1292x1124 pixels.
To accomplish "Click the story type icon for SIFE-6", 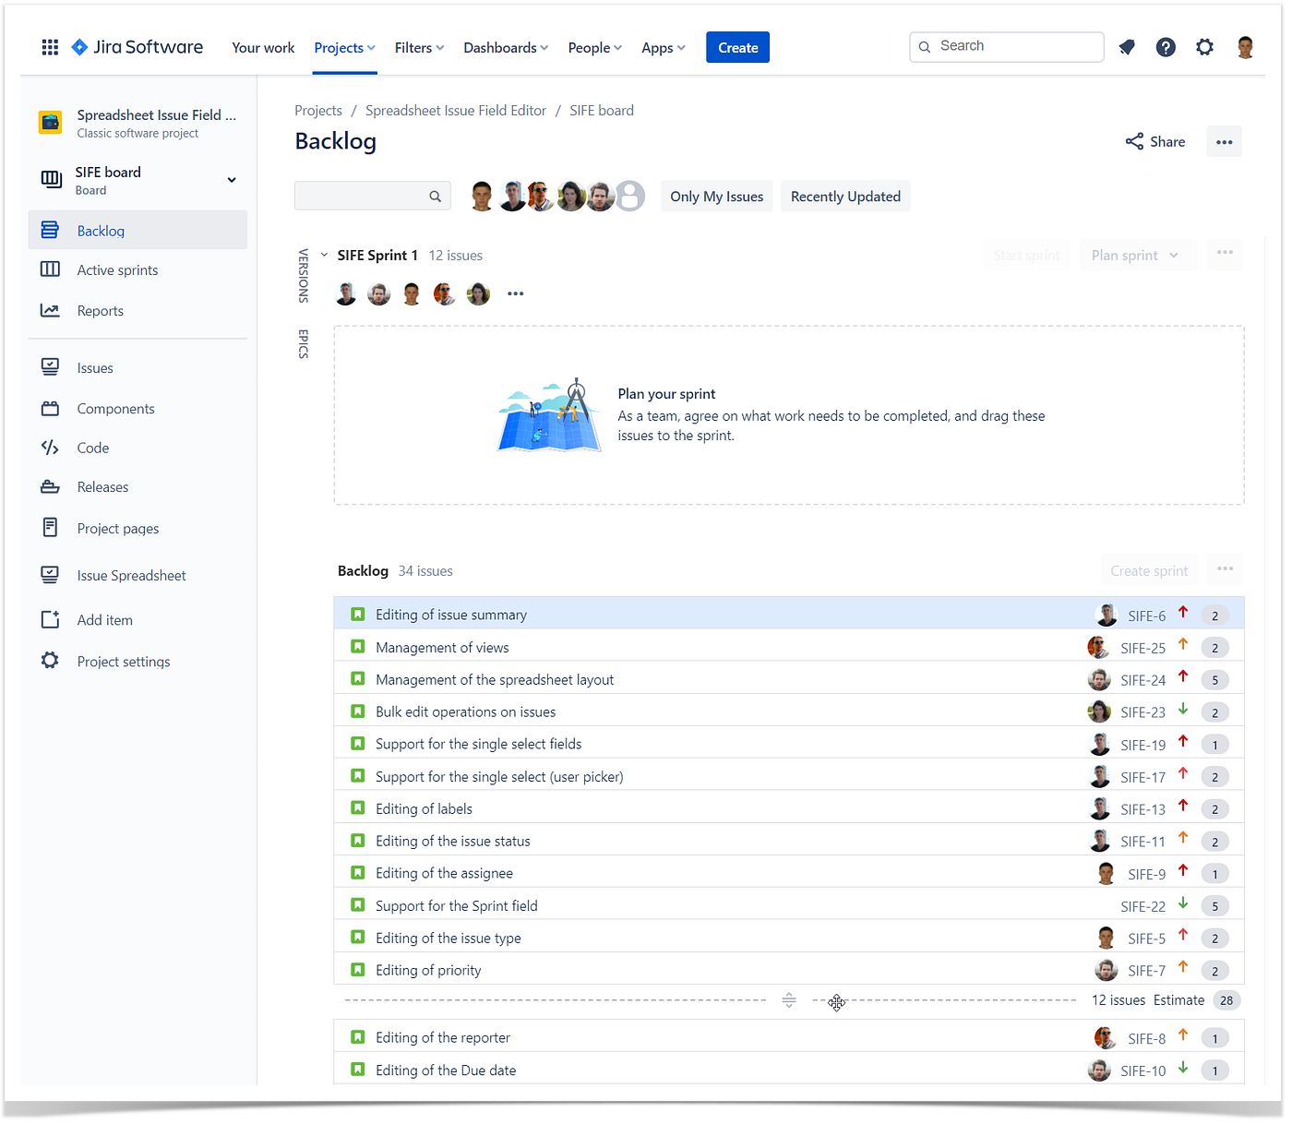I will (x=358, y=614).
